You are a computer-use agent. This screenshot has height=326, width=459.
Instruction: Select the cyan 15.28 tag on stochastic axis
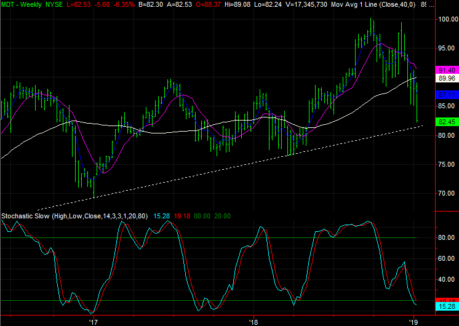447,306
